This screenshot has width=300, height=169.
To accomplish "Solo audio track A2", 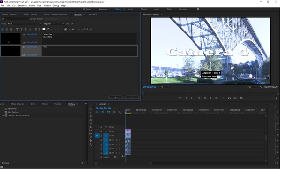I will click(116, 145).
